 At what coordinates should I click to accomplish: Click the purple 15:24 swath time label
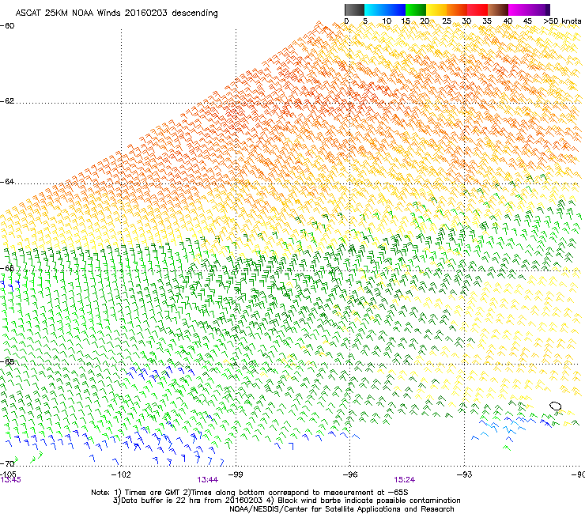click(x=405, y=480)
